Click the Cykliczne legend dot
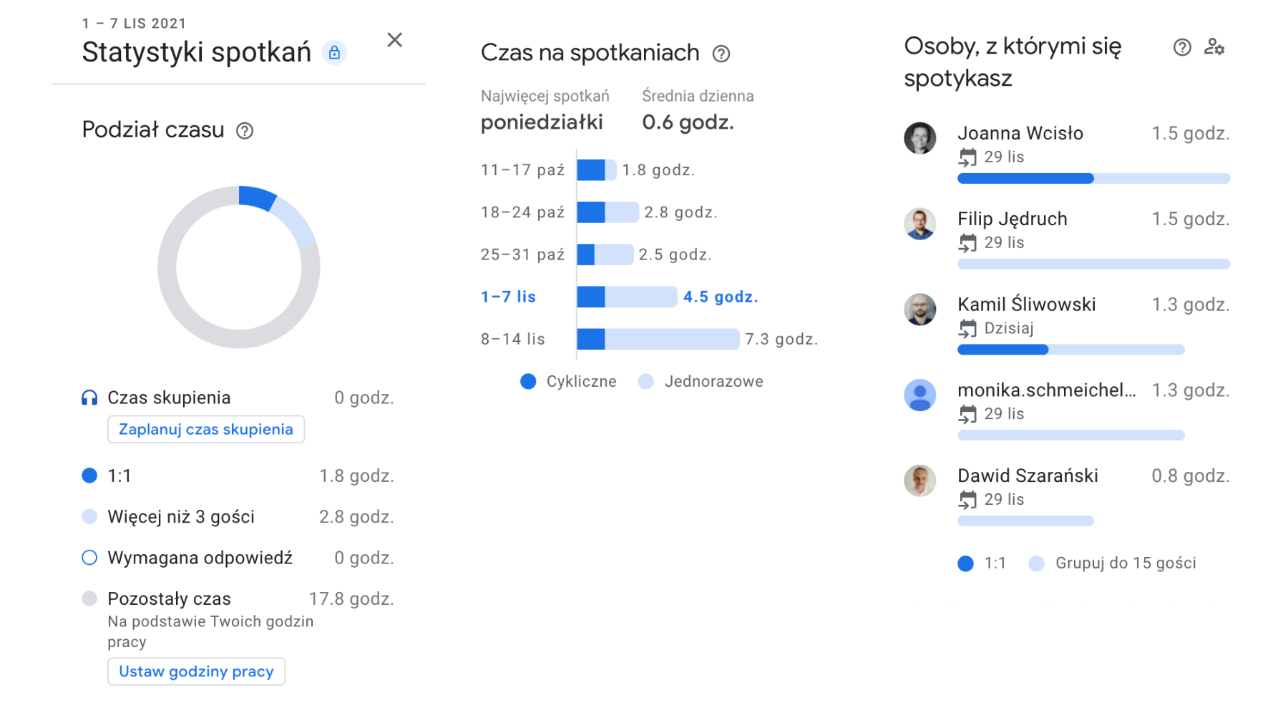The width and height of the screenshot is (1288, 715). [x=528, y=382]
